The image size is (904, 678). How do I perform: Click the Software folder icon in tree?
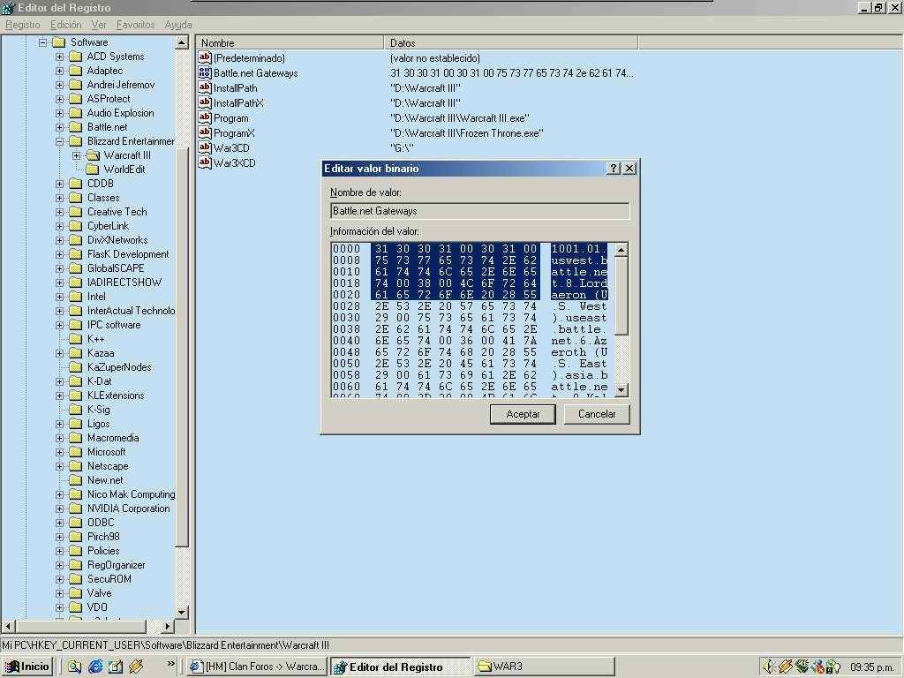(58, 42)
